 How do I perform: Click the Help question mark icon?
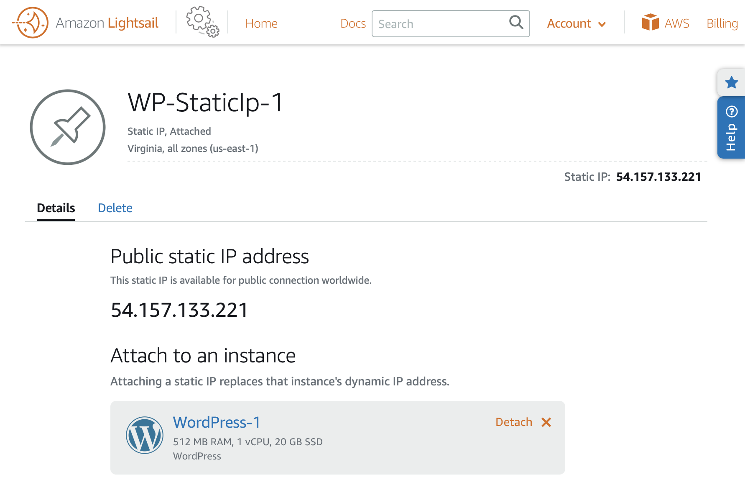(x=731, y=111)
